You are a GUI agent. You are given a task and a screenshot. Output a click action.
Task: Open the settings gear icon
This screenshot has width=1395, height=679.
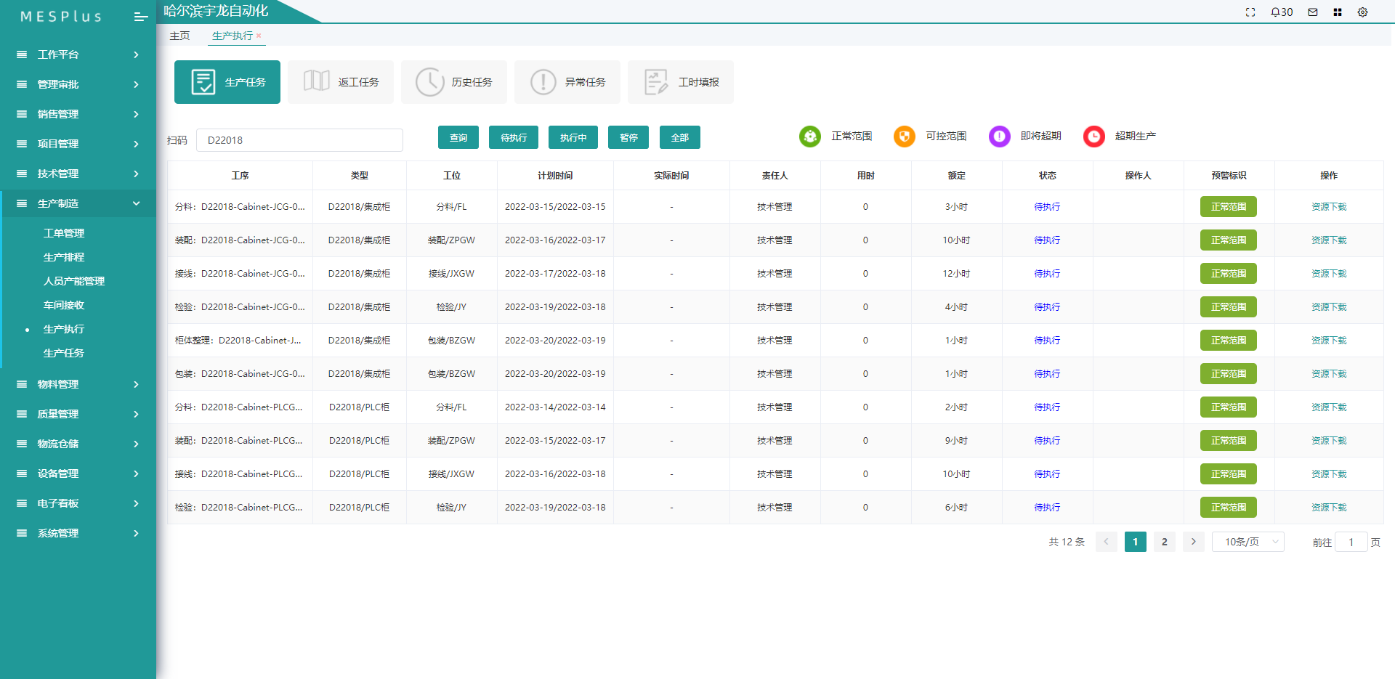(1363, 12)
